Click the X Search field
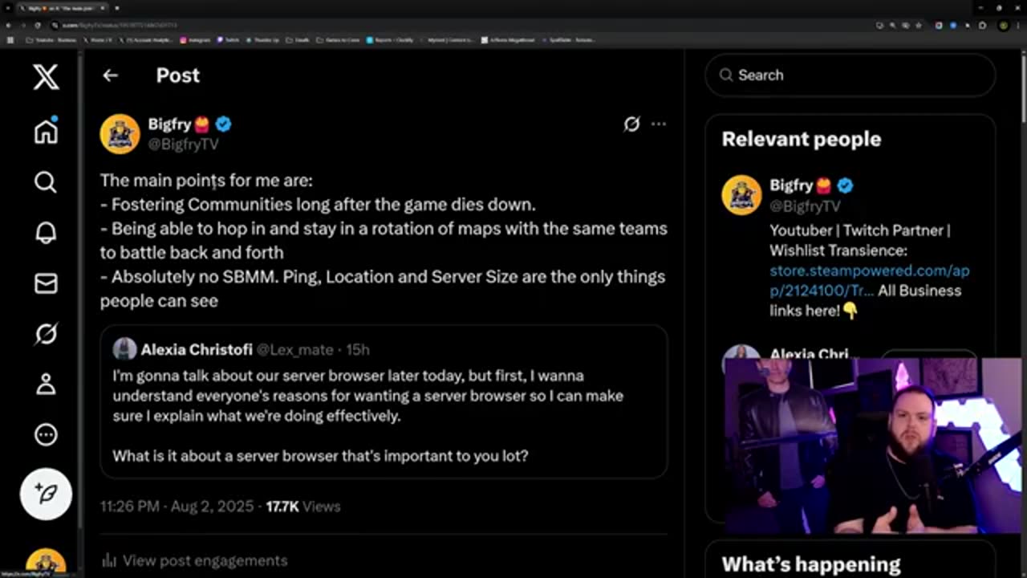 click(x=850, y=75)
